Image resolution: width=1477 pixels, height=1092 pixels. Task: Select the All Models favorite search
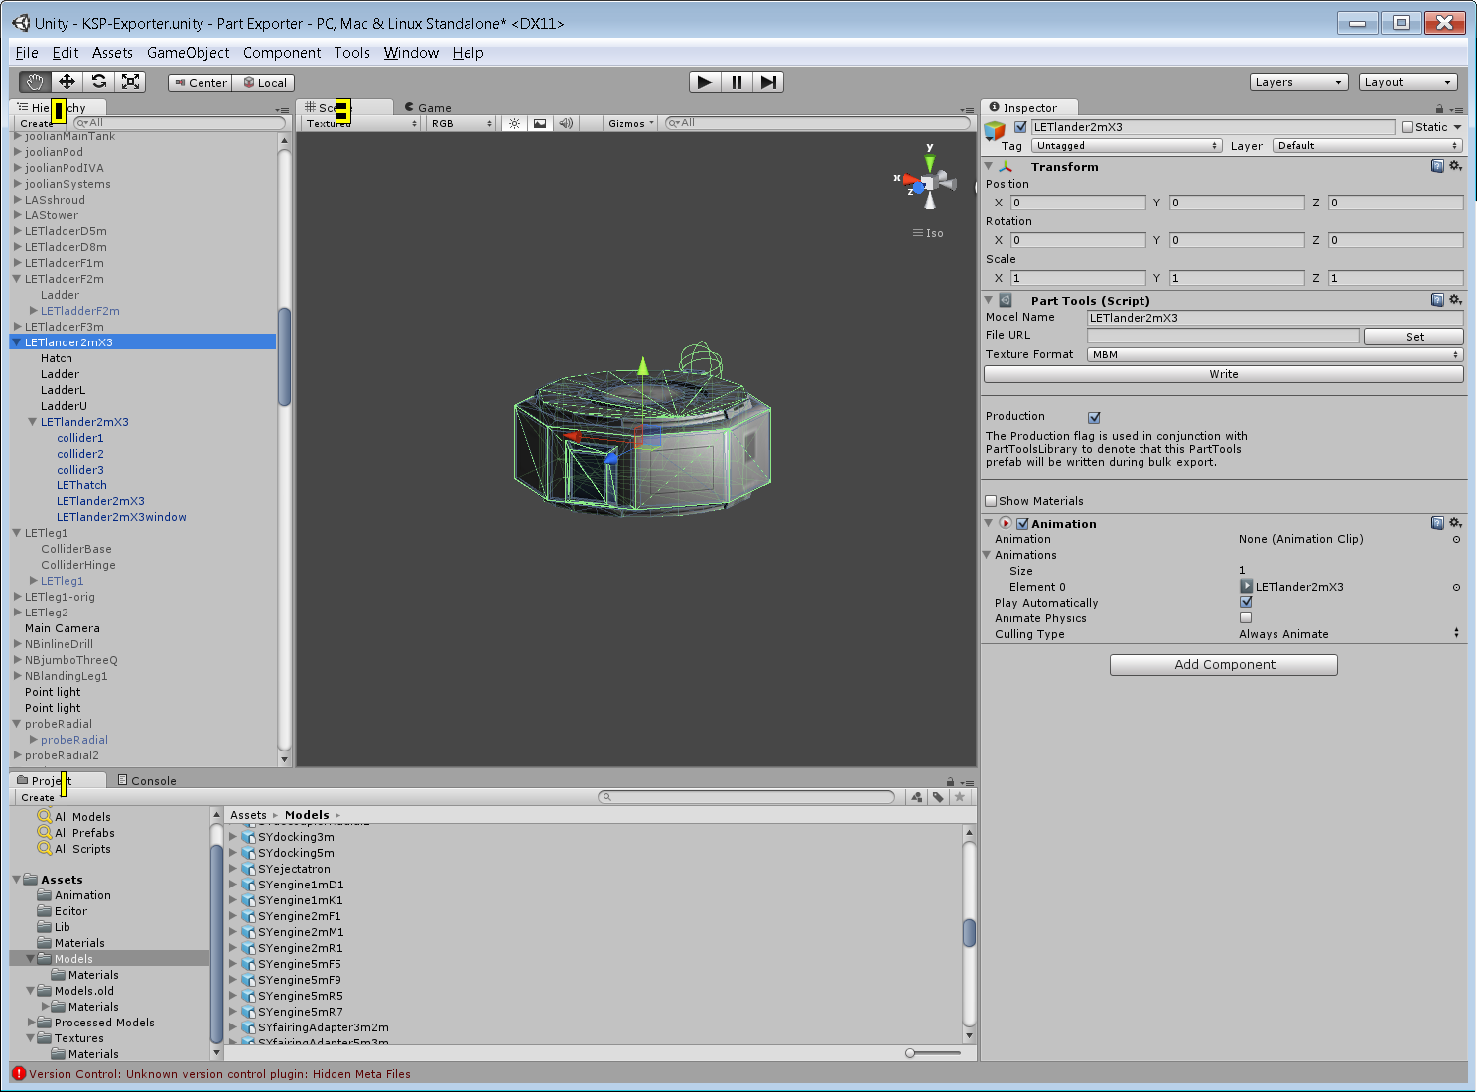(82, 817)
